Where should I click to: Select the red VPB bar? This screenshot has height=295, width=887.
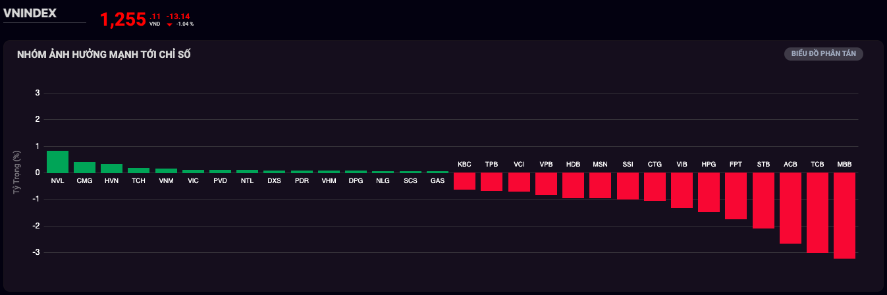[546, 184]
